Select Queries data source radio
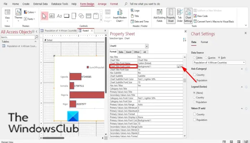Image resolution: width=250 pixels, height=143 pixels. [x=206, y=58]
